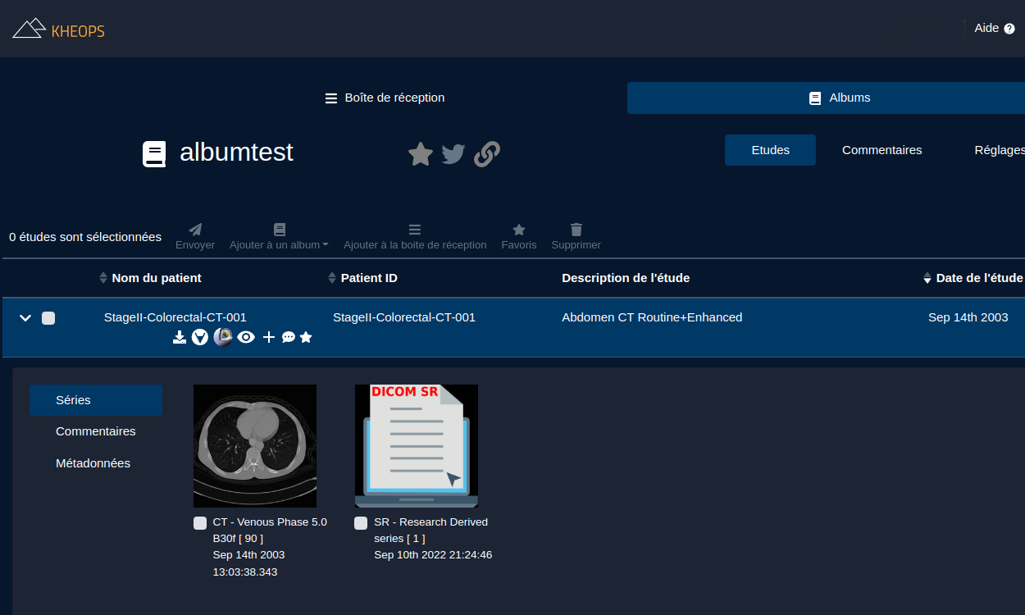Mark the study as favorite with star
1025x615 pixels.
coord(306,337)
